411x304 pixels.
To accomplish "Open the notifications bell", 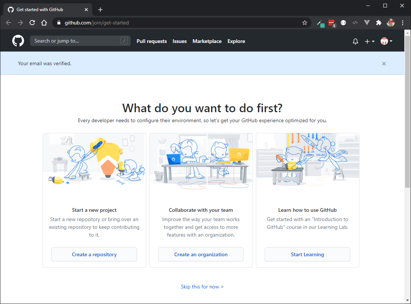I will coord(355,41).
